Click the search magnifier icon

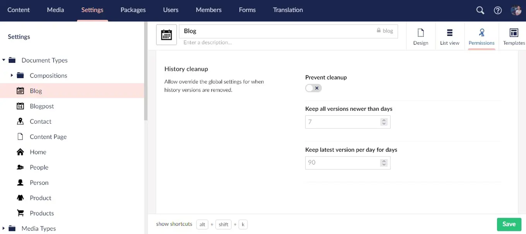[x=480, y=10]
